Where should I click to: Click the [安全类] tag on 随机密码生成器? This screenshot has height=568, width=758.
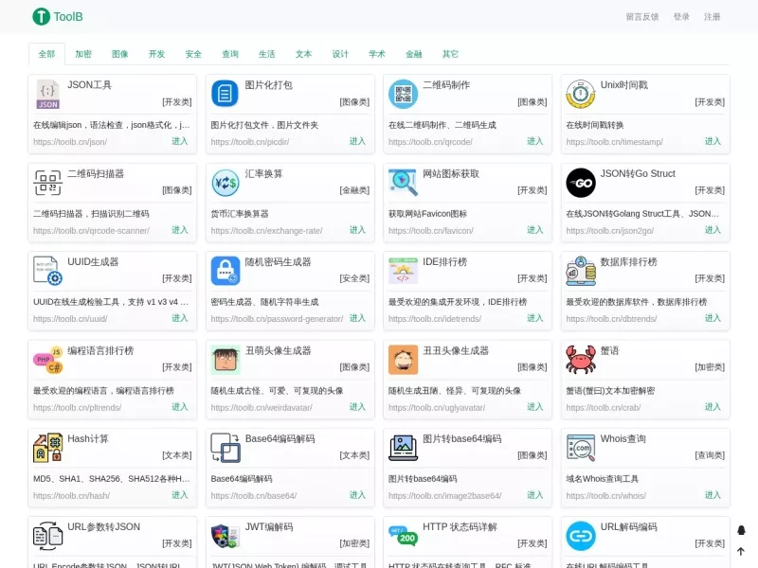click(x=354, y=278)
